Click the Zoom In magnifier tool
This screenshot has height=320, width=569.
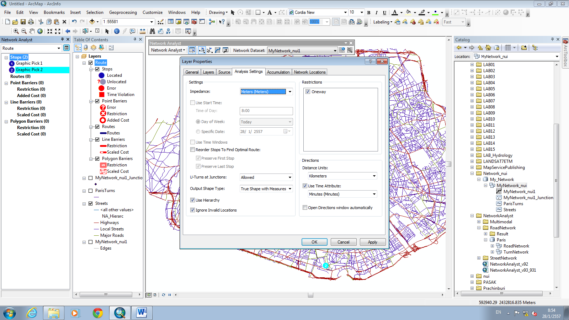(x=16, y=31)
